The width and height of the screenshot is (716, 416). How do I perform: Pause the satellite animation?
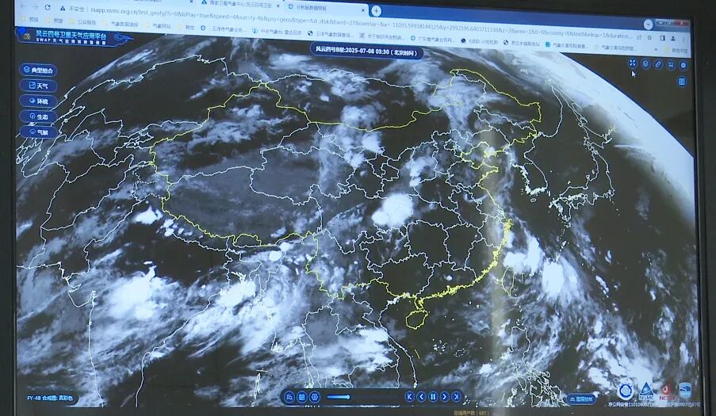click(433, 397)
